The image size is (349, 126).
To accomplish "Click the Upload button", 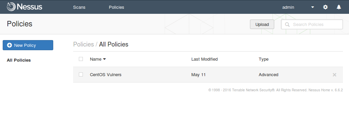I will [x=262, y=25].
